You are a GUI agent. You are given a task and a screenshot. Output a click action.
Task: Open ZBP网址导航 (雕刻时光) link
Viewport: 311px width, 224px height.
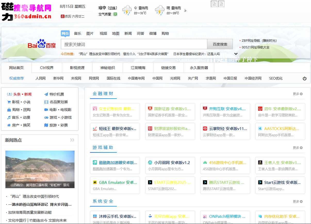pos(259,41)
